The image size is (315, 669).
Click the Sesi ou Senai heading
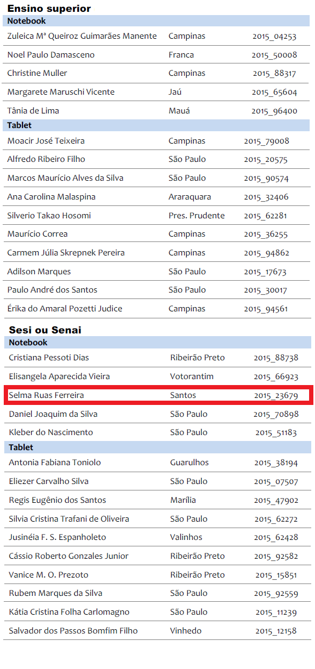pos(45,330)
